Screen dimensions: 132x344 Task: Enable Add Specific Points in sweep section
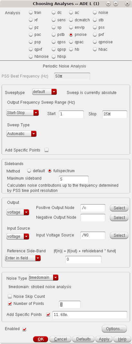click(x=46, y=150)
